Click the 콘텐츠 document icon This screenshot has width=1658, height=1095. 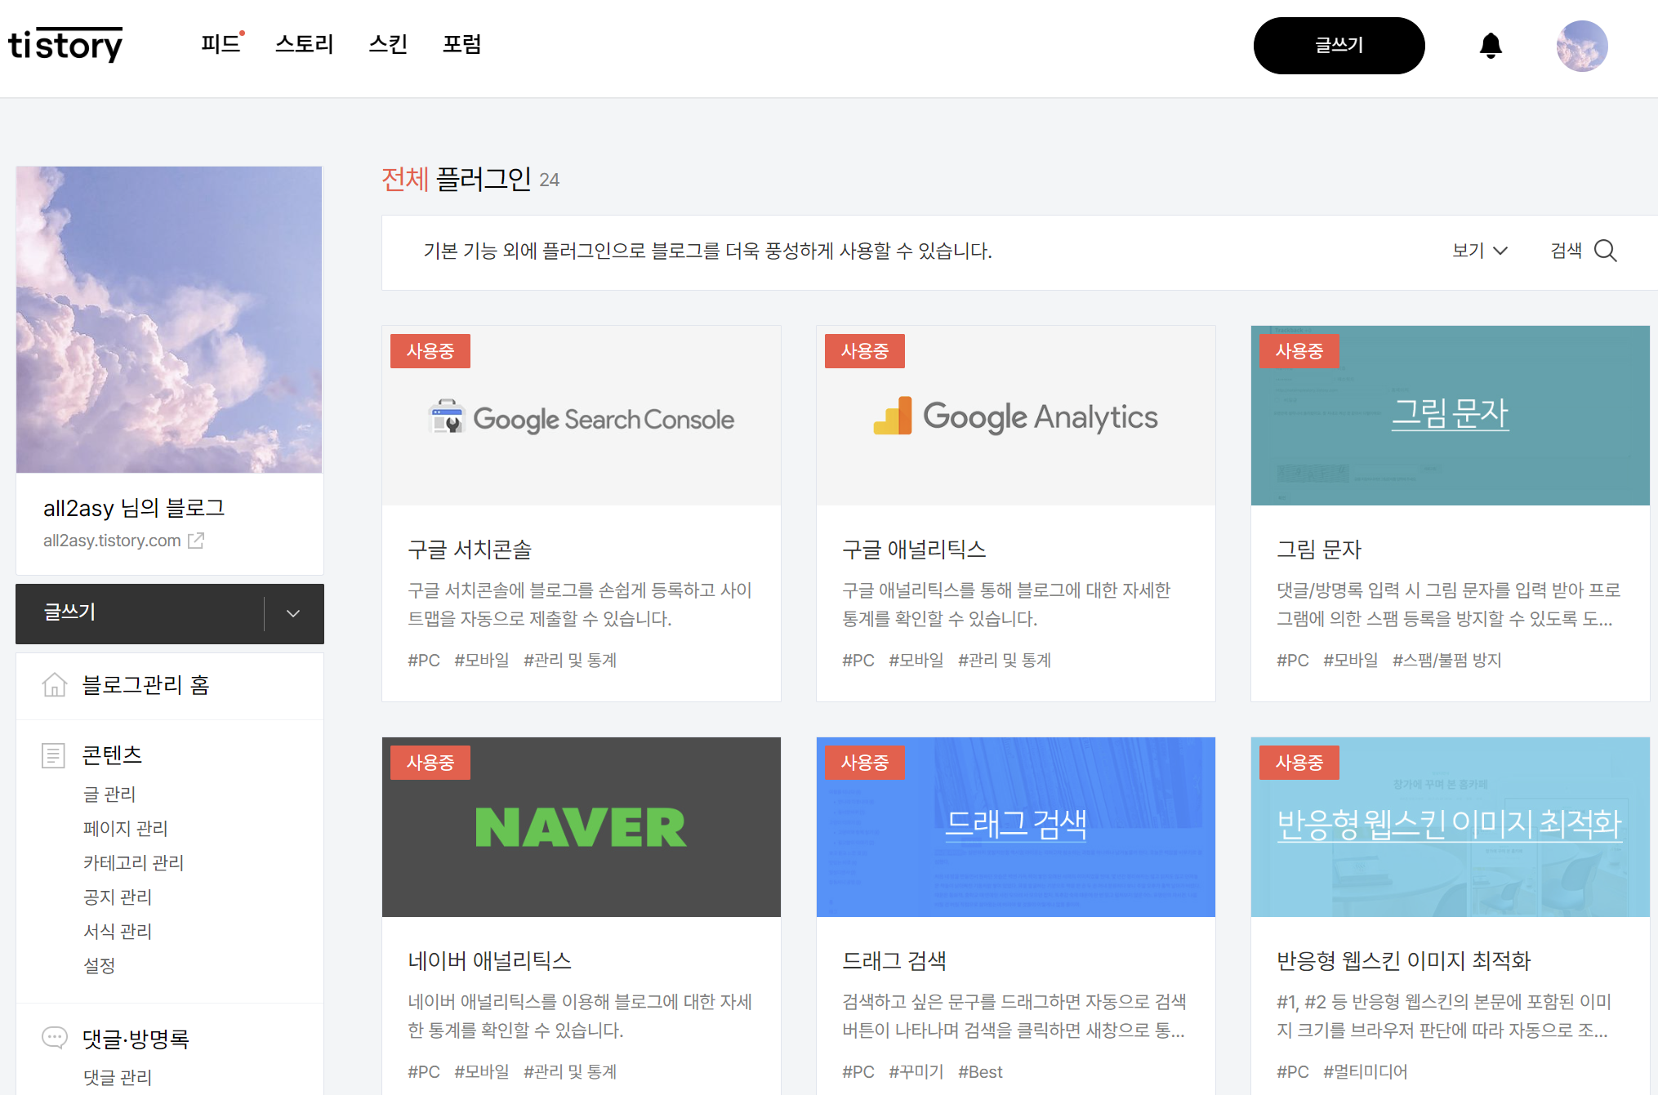53,755
